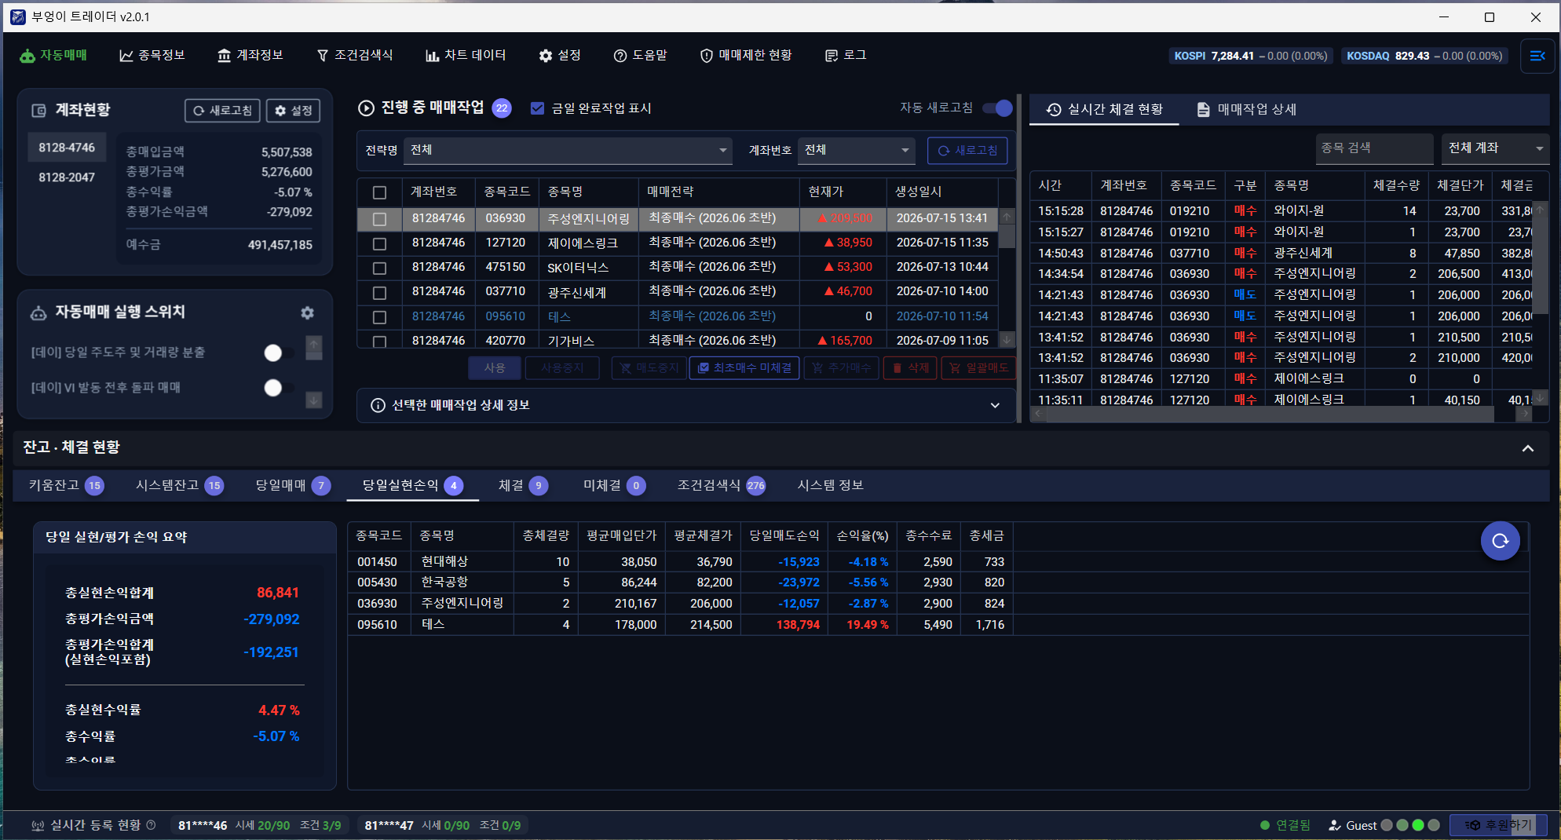Image resolution: width=1561 pixels, height=840 pixels.
Task: Open the 로그 view in the top bar
Action: pos(846,55)
